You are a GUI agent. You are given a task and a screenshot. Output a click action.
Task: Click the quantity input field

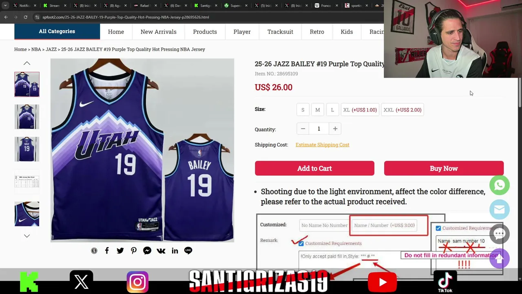pos(319,129)
